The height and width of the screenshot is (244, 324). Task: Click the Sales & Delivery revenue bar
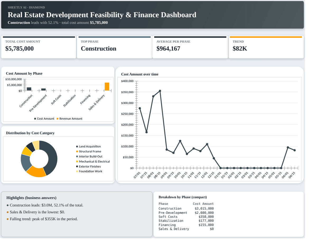click(107, 87)
